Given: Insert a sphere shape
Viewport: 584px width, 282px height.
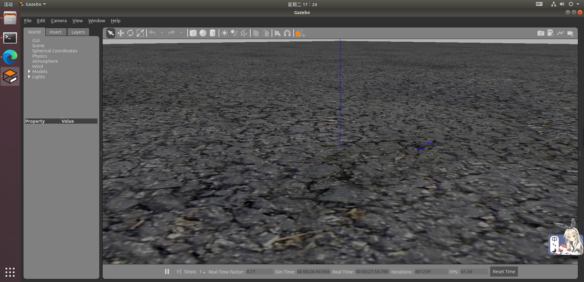Looking at the screenshot, I should [203, 33].
